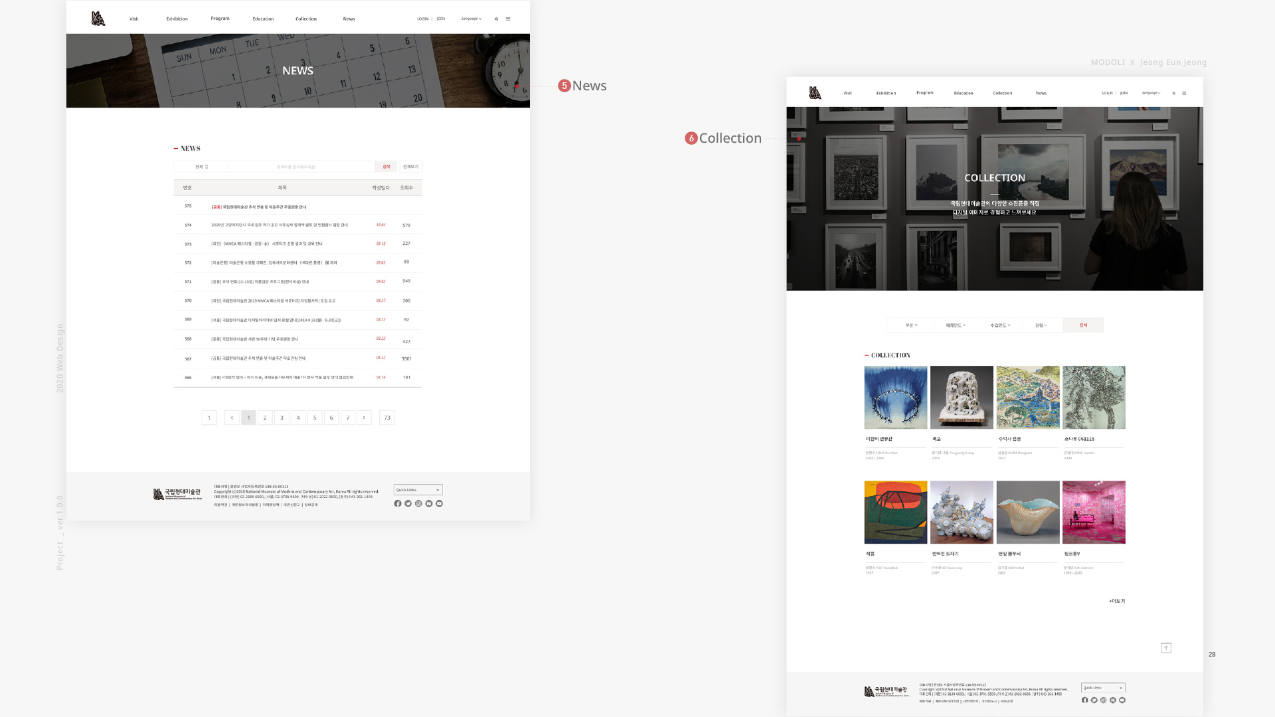Image resolution: width=1275 pixels, height=717 pixels.
Task: Open the Quick Links dropdown in the Collection page footer
Action: coord(1103,688)
